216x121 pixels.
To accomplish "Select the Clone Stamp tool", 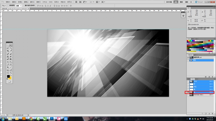I will click(8, 56).
